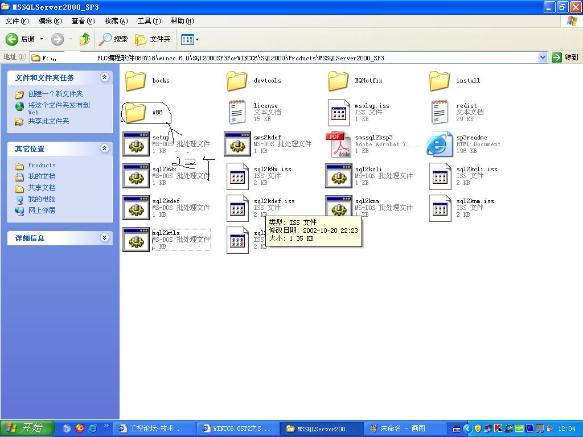The width and height of the screenshot is (583, 437).
Task: Click the Search (搜索) toolbar button
Action: (x=113, y=39)
